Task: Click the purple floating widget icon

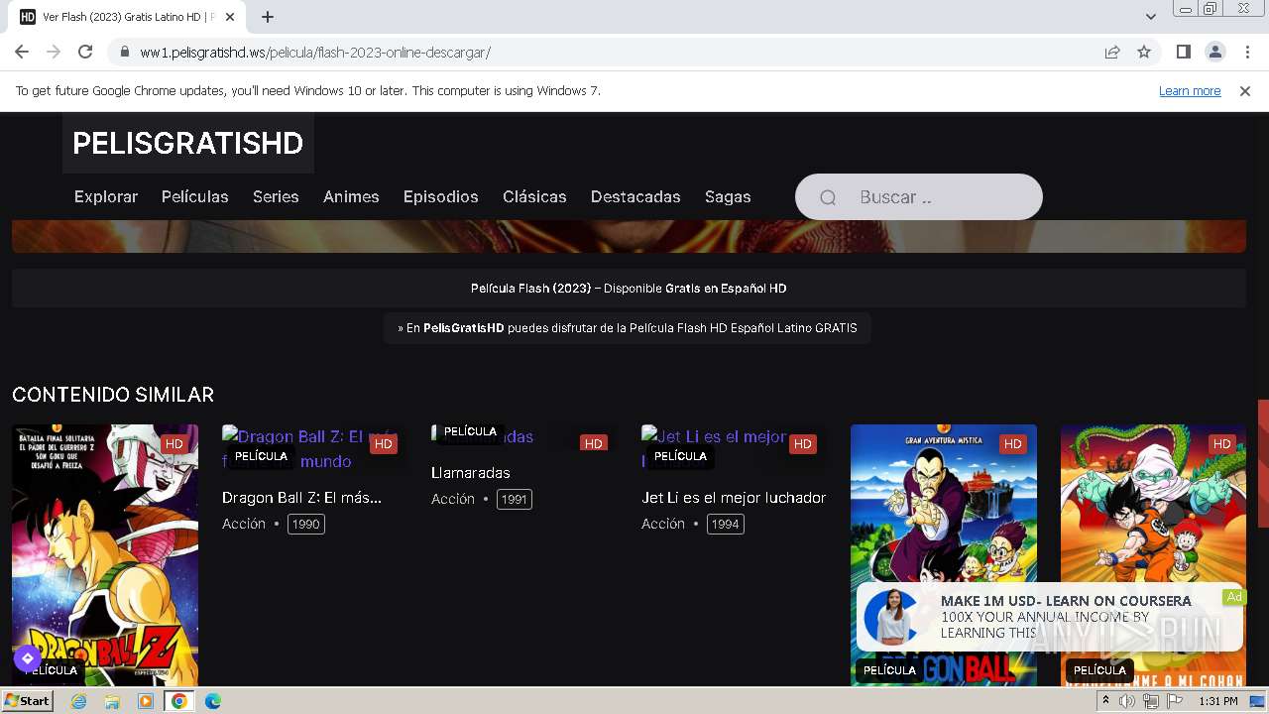Action: [27, 657]
